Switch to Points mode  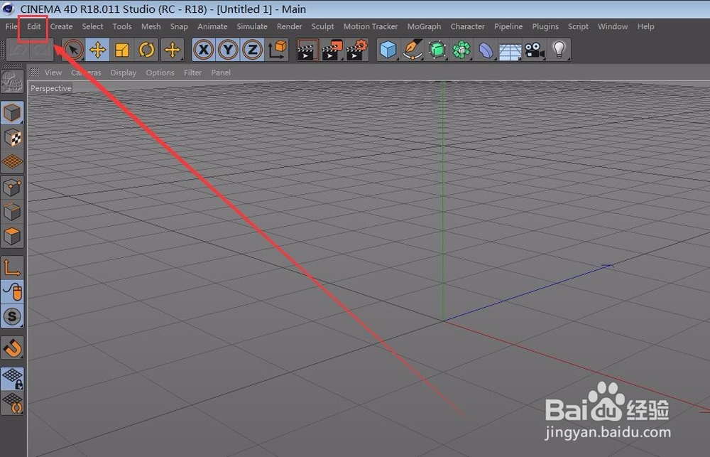pos(12,187)
